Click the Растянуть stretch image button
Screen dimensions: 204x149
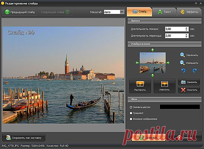click(140, 86)
